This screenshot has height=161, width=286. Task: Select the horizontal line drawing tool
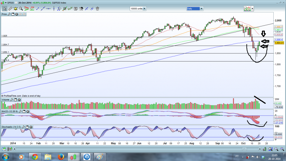point(48,8)
